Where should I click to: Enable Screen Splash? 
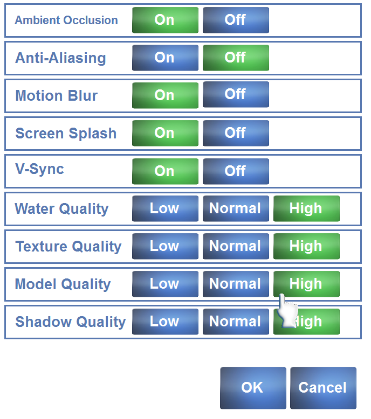tap(165, 133)
